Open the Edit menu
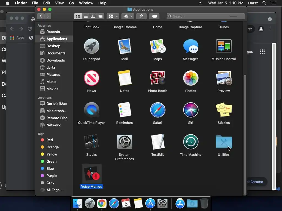Screen dimensions: 282x211 tap(47, 3)
